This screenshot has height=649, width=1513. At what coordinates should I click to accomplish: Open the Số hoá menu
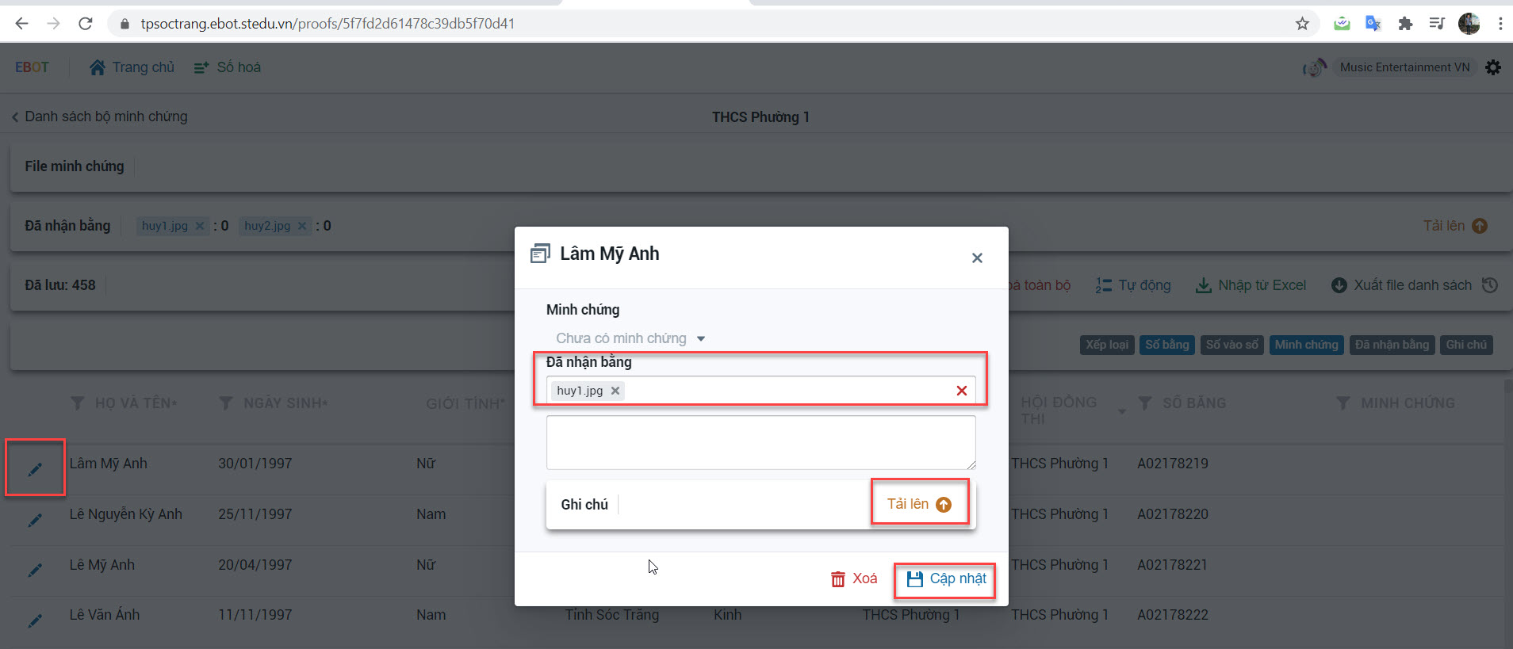point(228,67)
